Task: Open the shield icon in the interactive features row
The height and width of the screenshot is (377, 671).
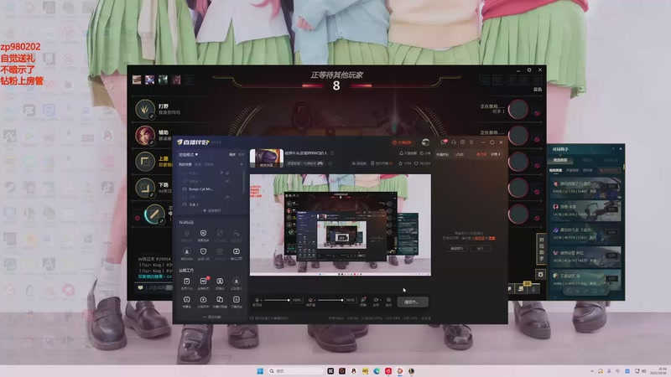Action: 203,234
